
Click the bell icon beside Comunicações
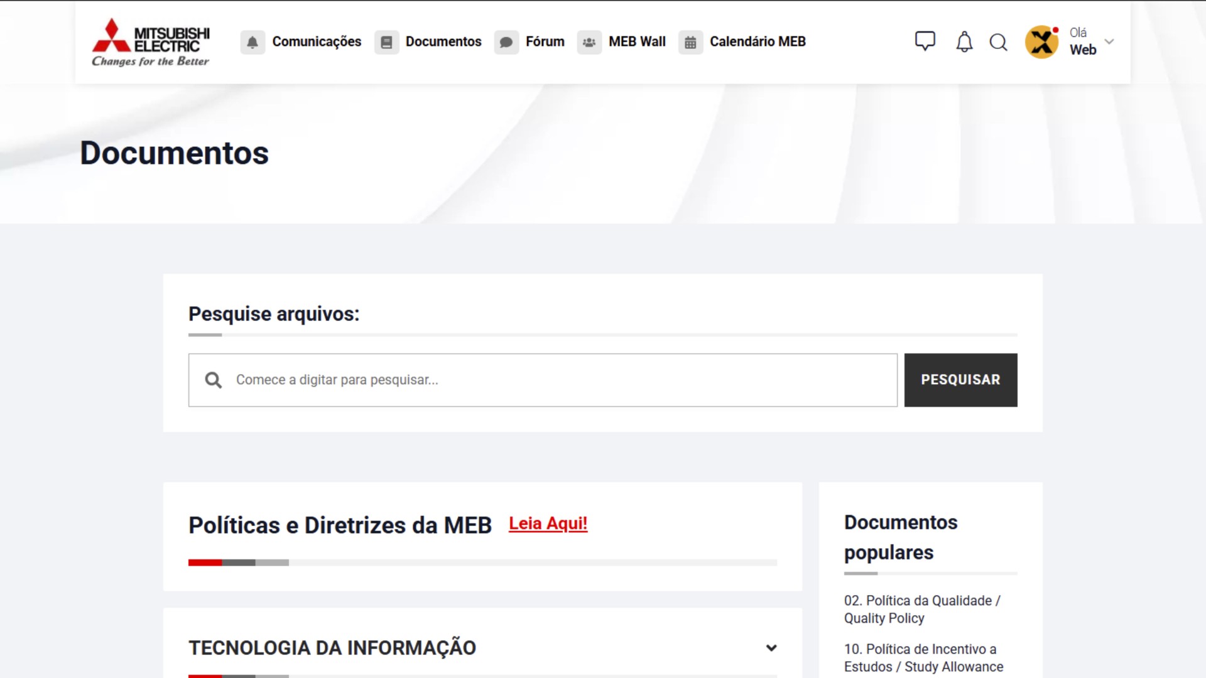coord(253,42)
